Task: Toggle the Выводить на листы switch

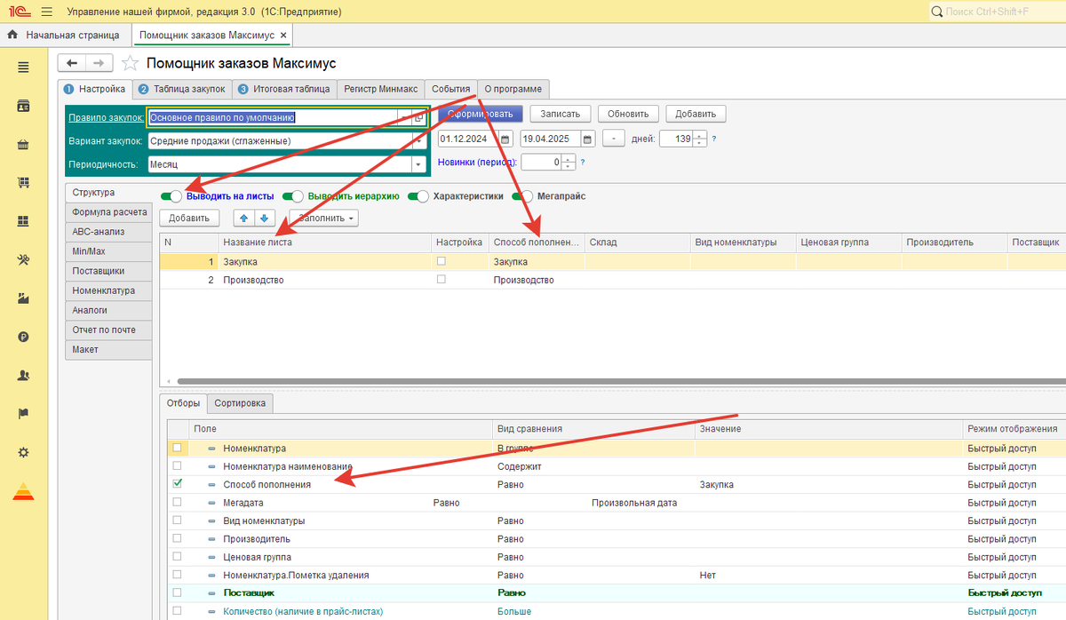Action: coord(171,196)
